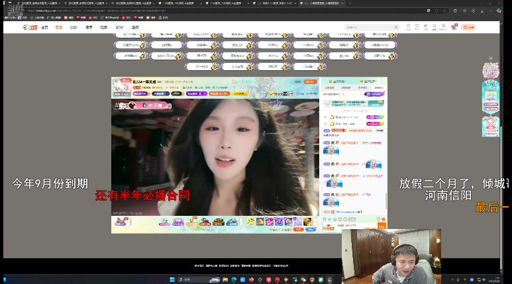Open the 鱼吧 nav item
The width and height of the screenshot is (512, 284).
[x=135, y=27]
